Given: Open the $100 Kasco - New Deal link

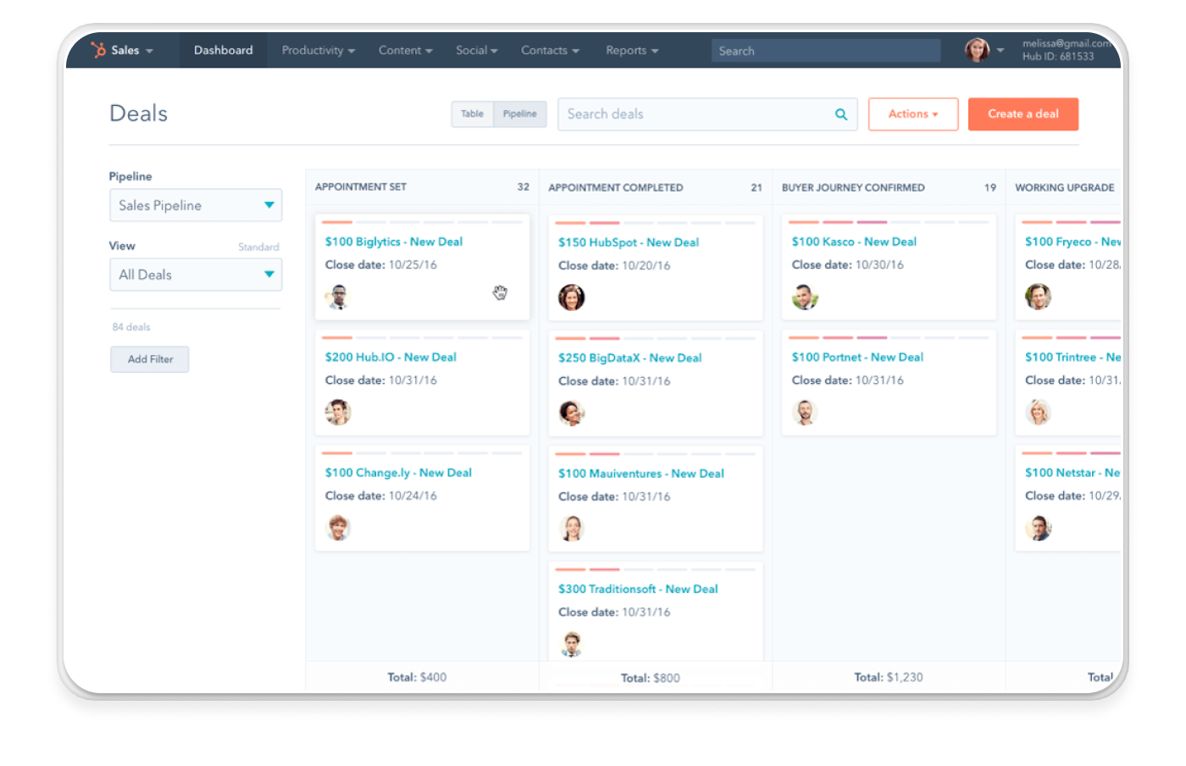Looking at the screenshot, I should click(854, 241).
